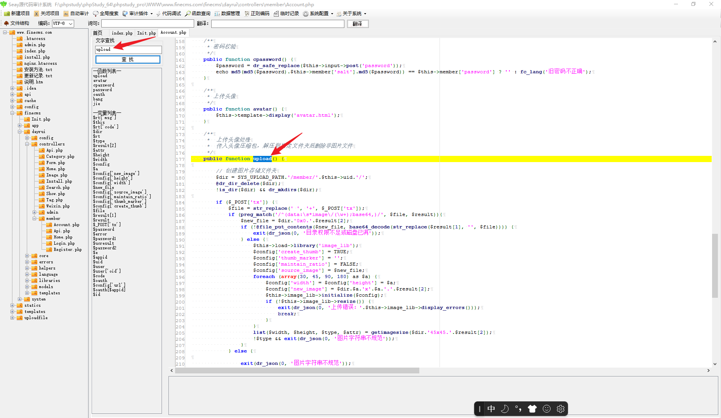The image size is (721, 418).
Task: Click the 文件结构 panel header
Action: pyautogui.click(x=17, y=23)
